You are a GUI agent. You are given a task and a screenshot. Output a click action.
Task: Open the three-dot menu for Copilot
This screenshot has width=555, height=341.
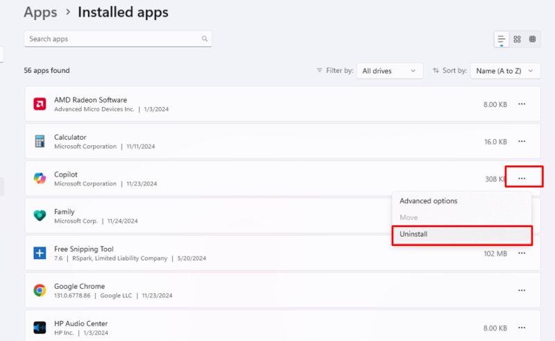click(x=522, y=178)
